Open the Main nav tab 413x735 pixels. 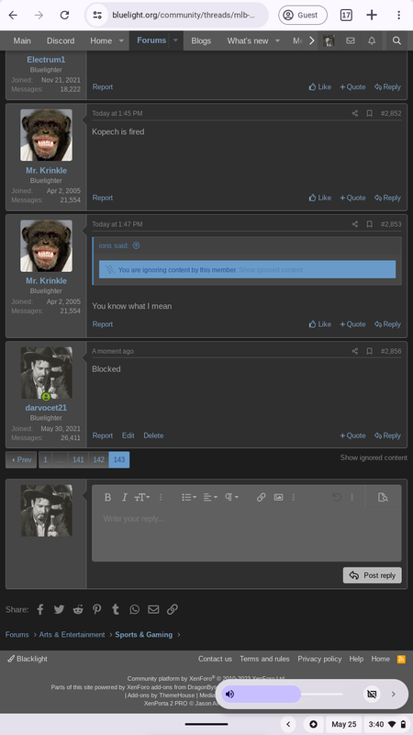tap(22, 40)
